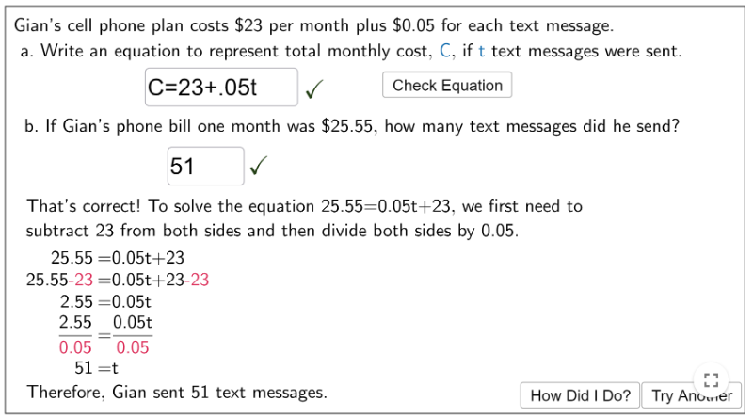Click the red -23 at the end of the right side
This screenshot has width=753, height=418.
[197, 280]
